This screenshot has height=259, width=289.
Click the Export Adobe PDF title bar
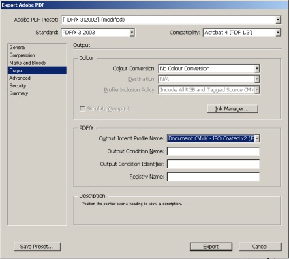144,5
